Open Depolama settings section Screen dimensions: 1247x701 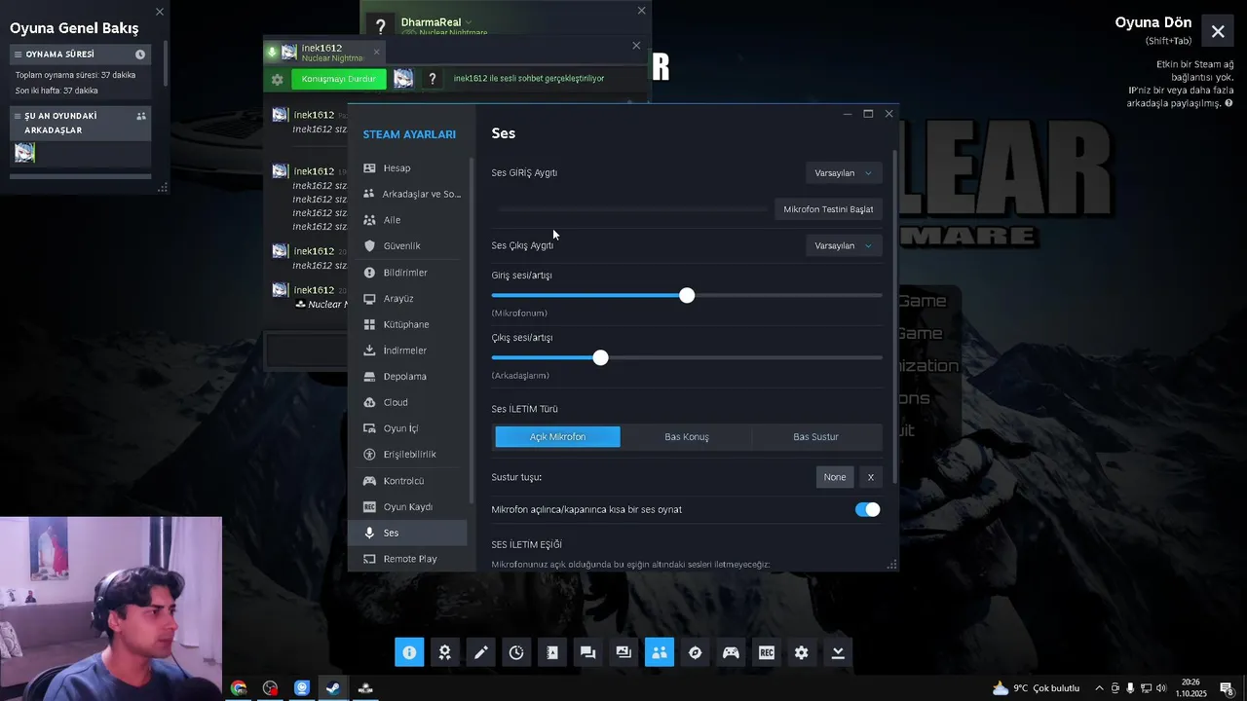tap(408, 377)
